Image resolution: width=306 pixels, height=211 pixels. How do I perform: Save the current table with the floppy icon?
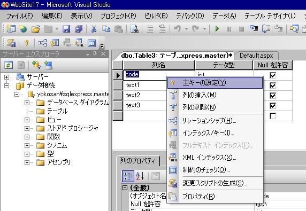pyautogui.click(x=66, y=29)
